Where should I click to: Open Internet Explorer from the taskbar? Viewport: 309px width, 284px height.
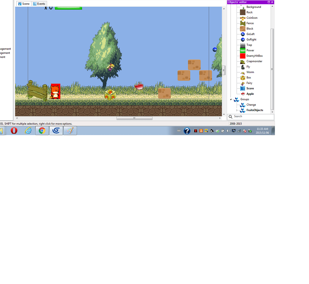[28, 131]
